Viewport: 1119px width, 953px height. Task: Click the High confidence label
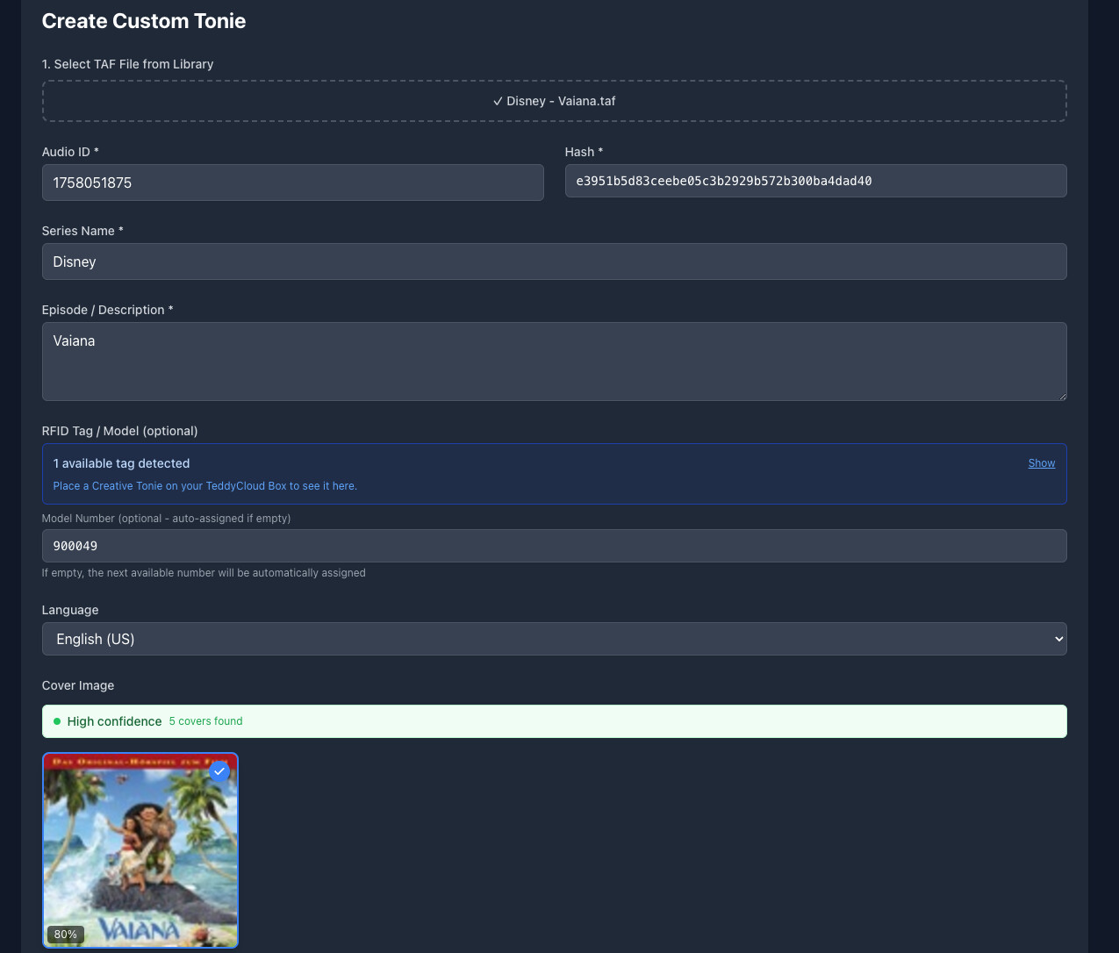[114, 721]
